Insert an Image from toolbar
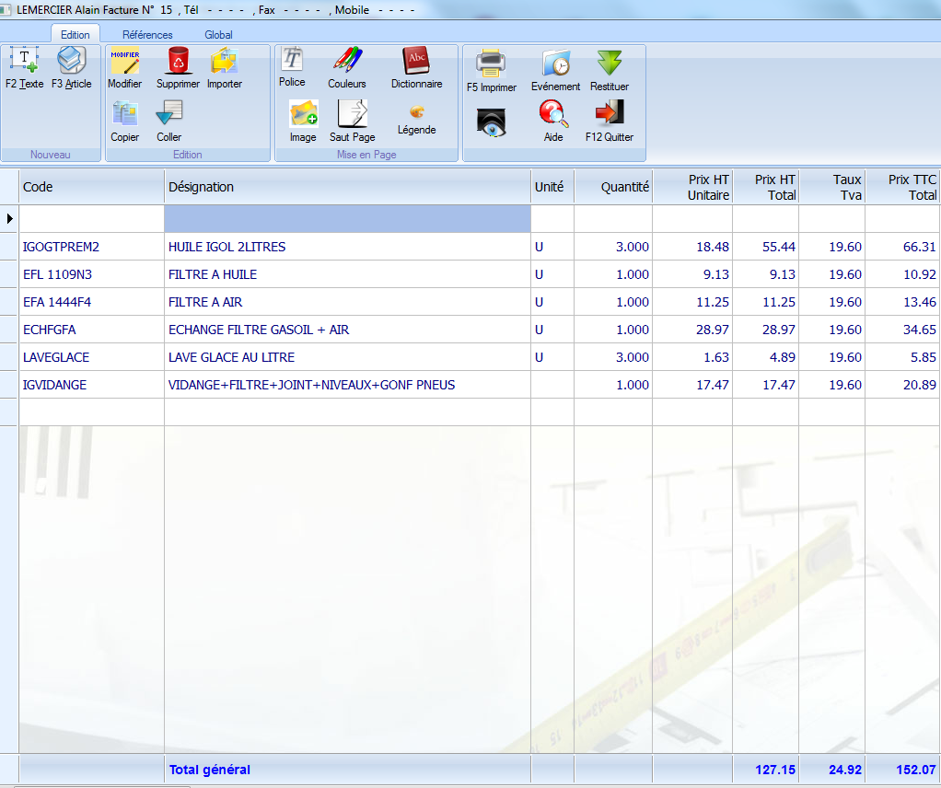Viewport: 941px width, 788px height. [x=303, y=114]
